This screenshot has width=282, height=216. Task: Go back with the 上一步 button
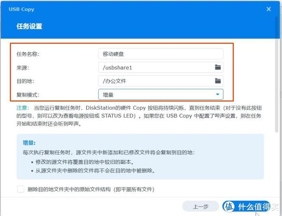[x=201, y=206]
